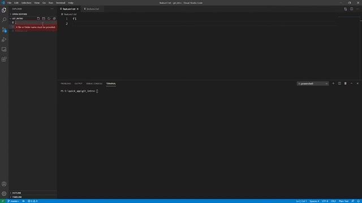This screenshot has height=203, width=362.
Task: Open the Run menu
Action: (51, 3)
